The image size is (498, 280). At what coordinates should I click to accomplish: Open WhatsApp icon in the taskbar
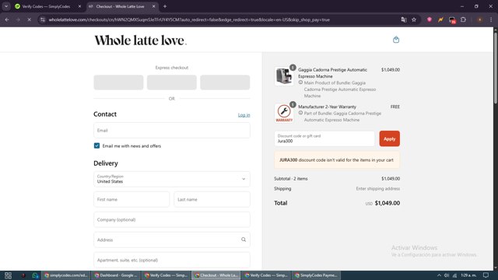point(34,275)
